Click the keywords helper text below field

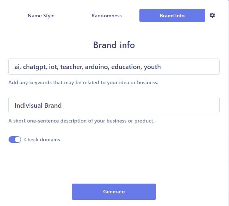pos(83,82)
